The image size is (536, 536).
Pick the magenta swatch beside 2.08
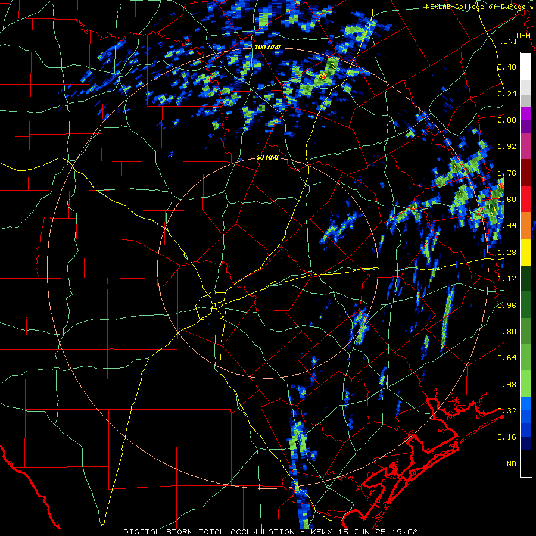(526, 113)
